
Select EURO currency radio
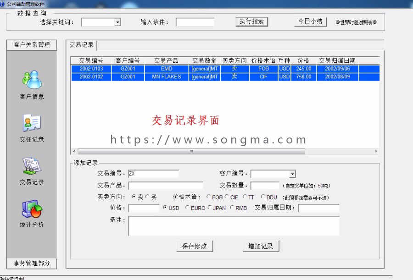click(x=187, y=208)
